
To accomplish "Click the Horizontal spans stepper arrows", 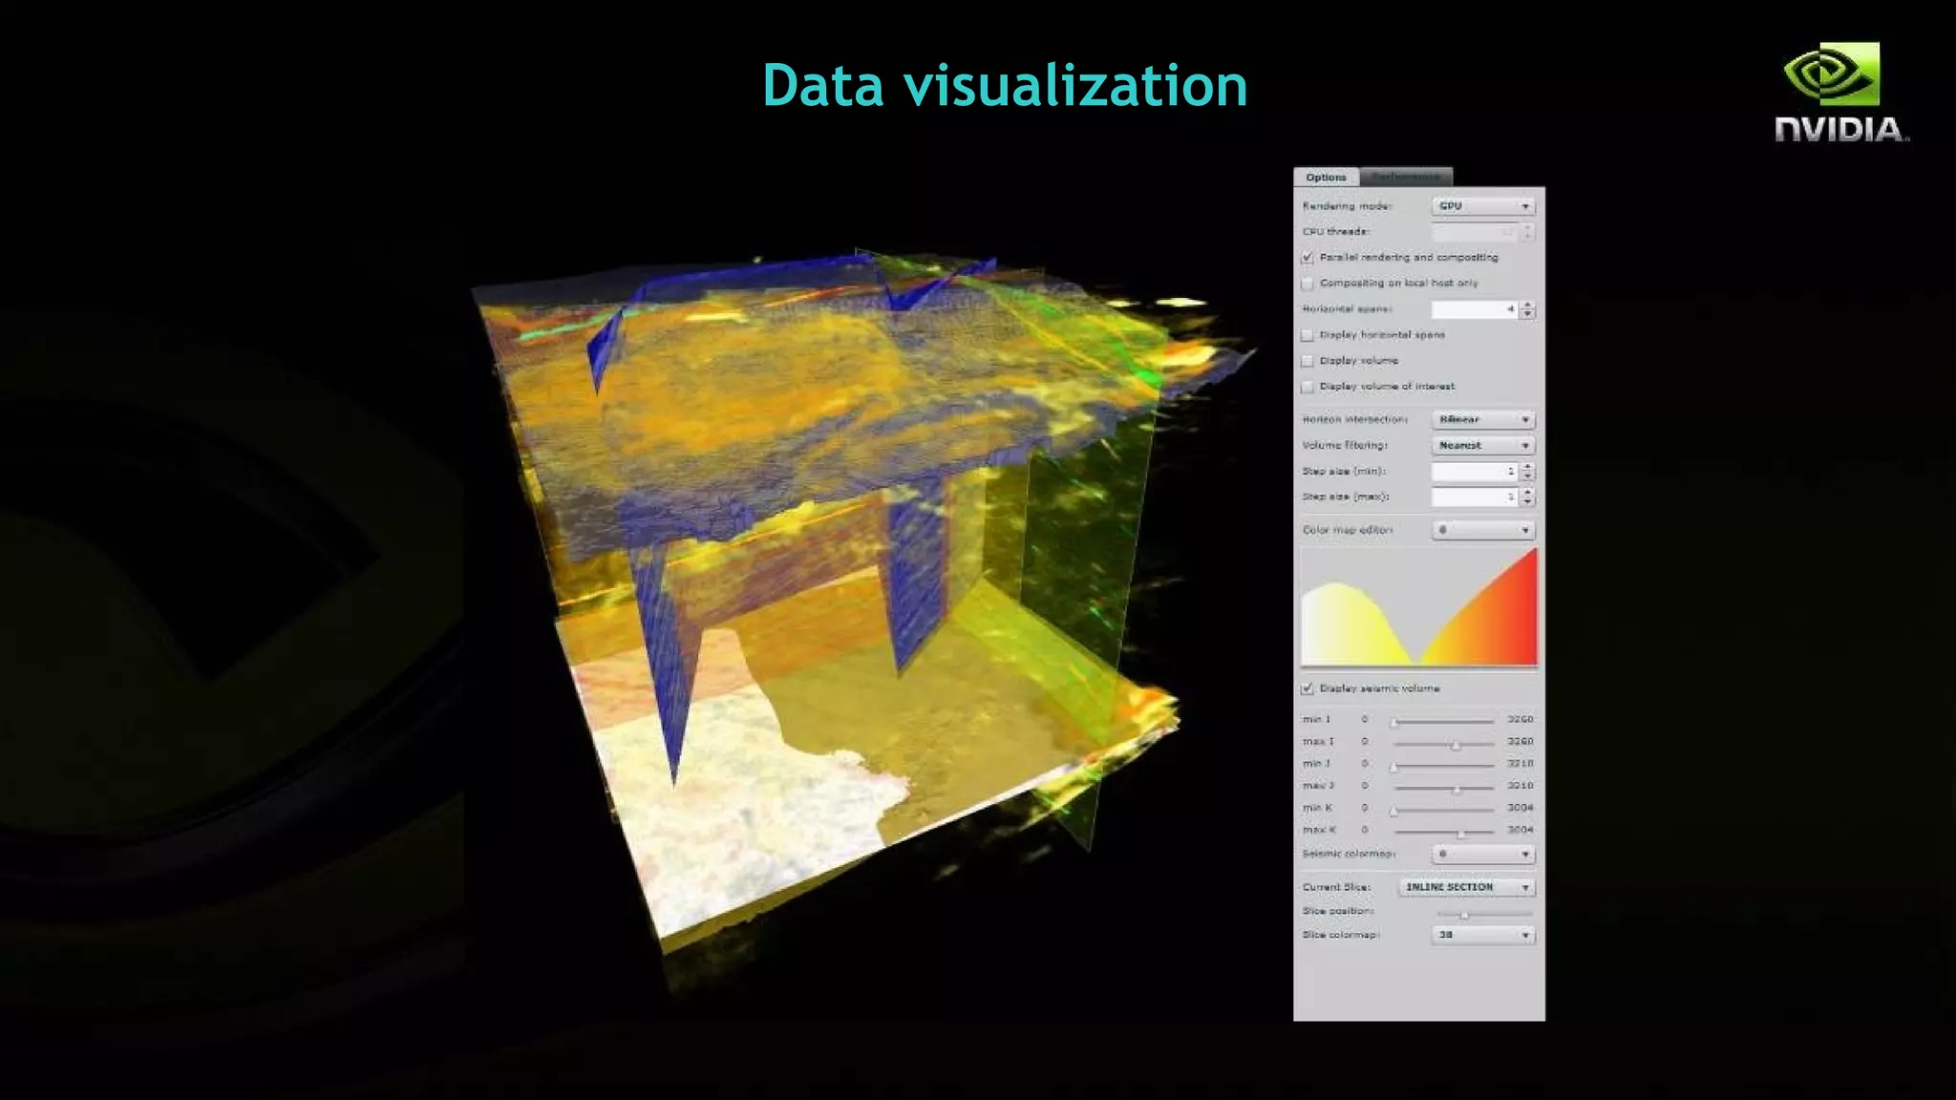I will point(1528,309).
